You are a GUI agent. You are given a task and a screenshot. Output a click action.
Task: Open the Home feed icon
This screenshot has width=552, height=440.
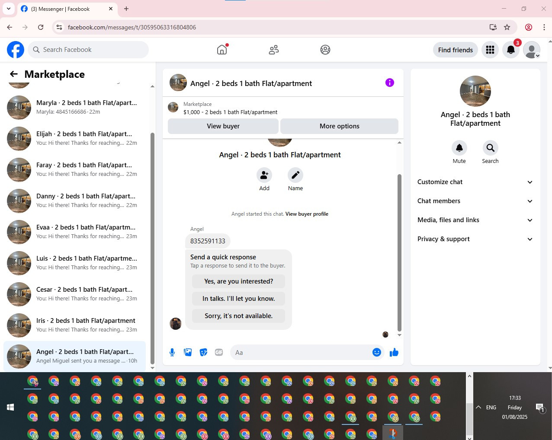click(x=222, y=50)
